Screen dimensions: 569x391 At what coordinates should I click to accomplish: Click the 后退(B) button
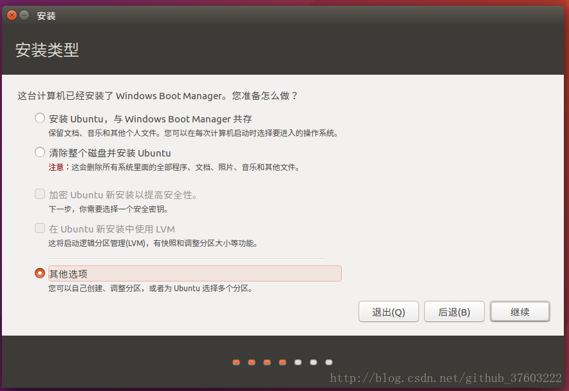click(454, 312)
